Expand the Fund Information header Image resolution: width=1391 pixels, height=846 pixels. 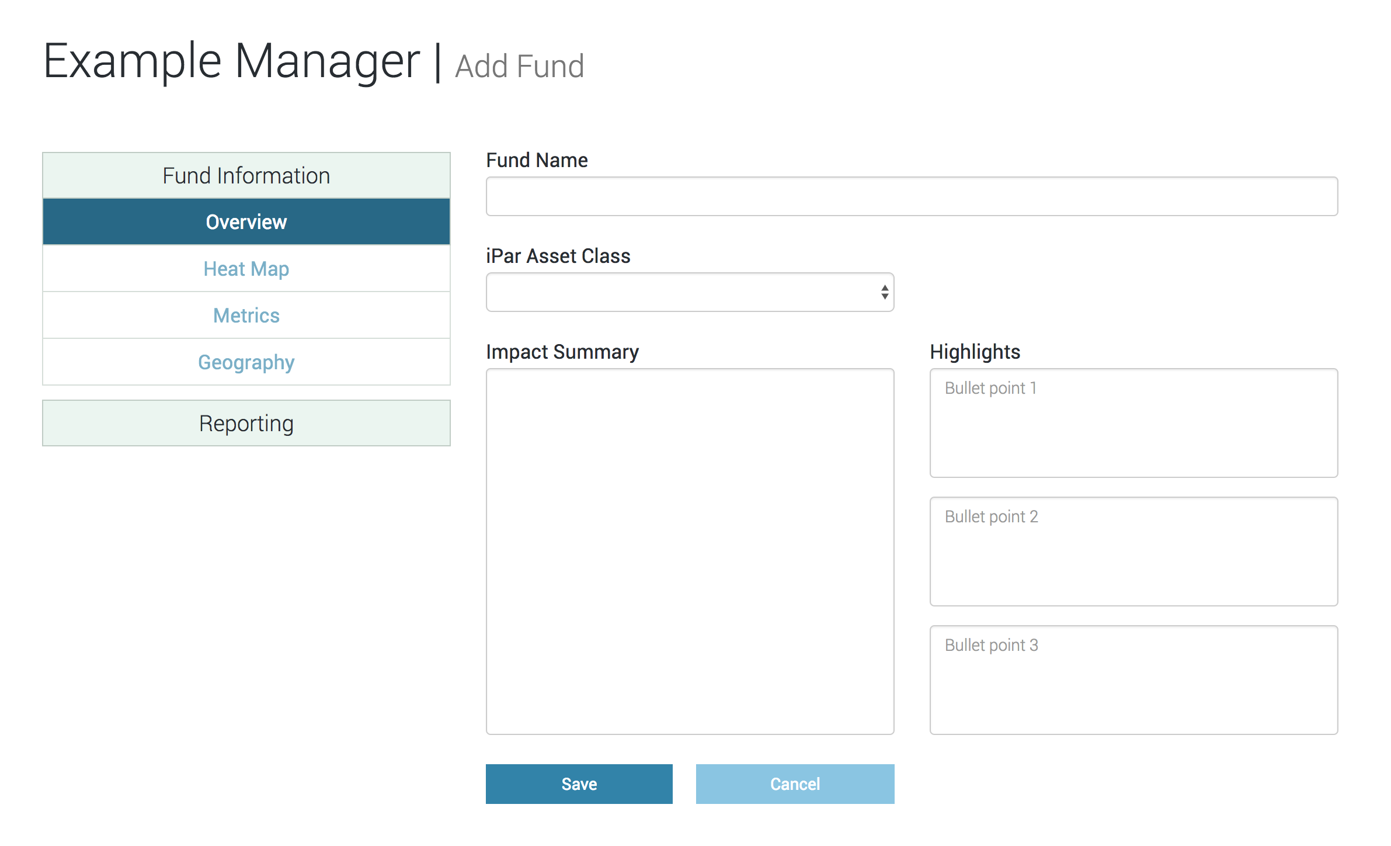point(246,176)
